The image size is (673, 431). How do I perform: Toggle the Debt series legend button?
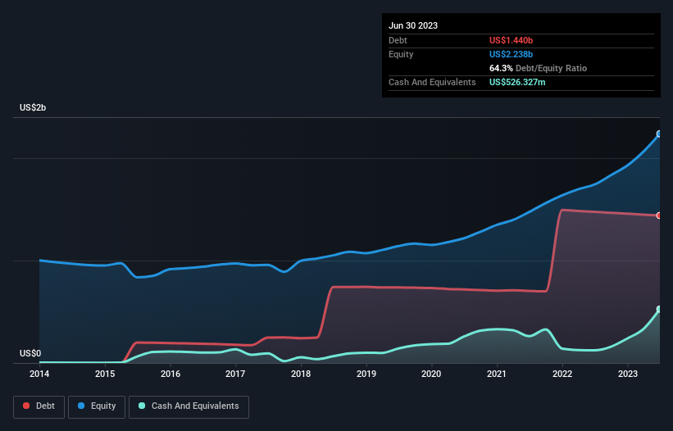click(x=39, y=406)
